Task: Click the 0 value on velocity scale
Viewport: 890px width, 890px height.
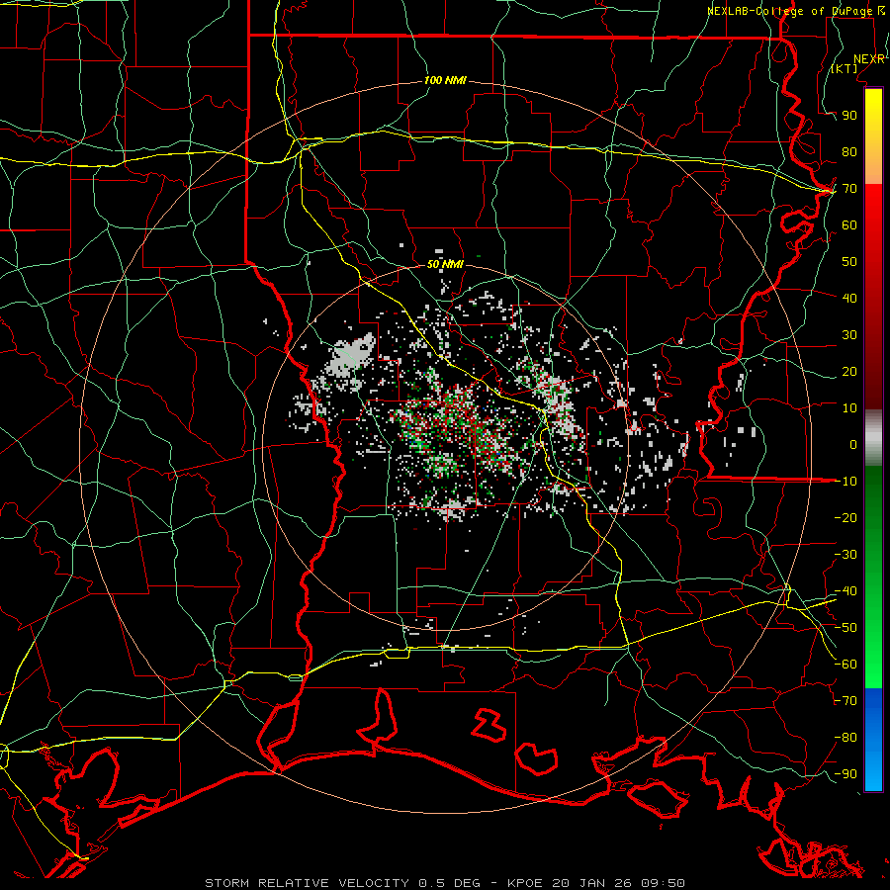Action: click(853, 444)
